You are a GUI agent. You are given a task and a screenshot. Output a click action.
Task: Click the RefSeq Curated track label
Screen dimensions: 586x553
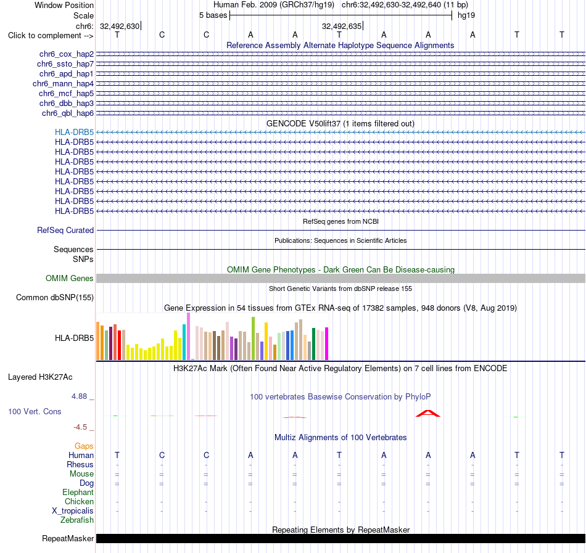pyautogui.click(x=65, y=230)
